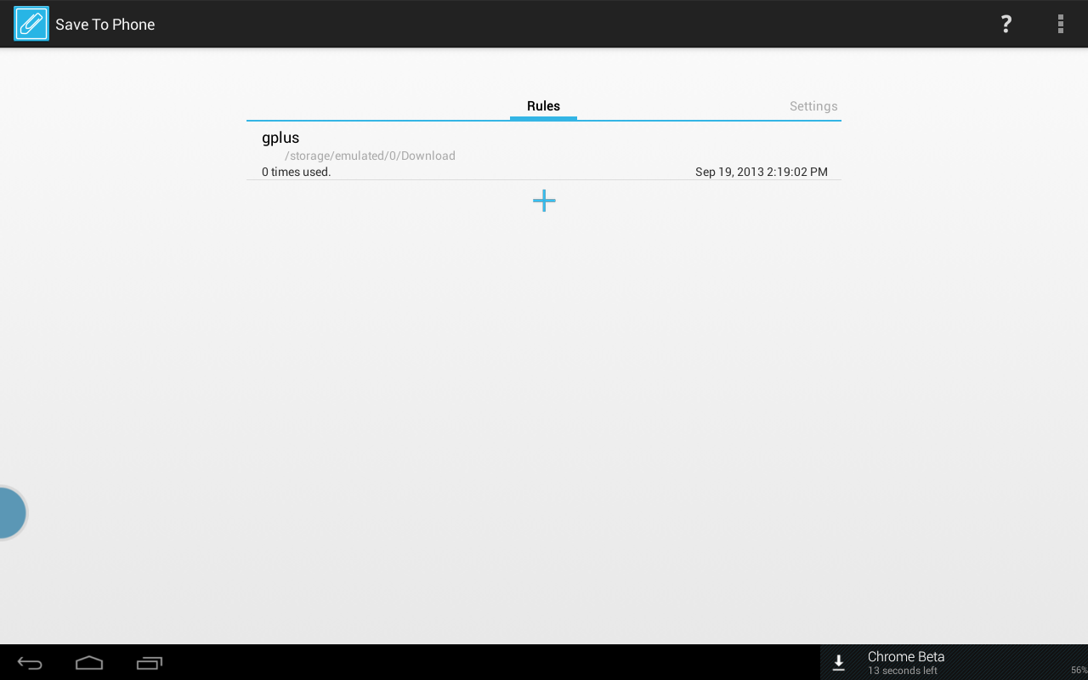Open the overflow menu with three dots
Image resolution: width=1088 pixels, height=680 pixels.
click(1060, 24)
